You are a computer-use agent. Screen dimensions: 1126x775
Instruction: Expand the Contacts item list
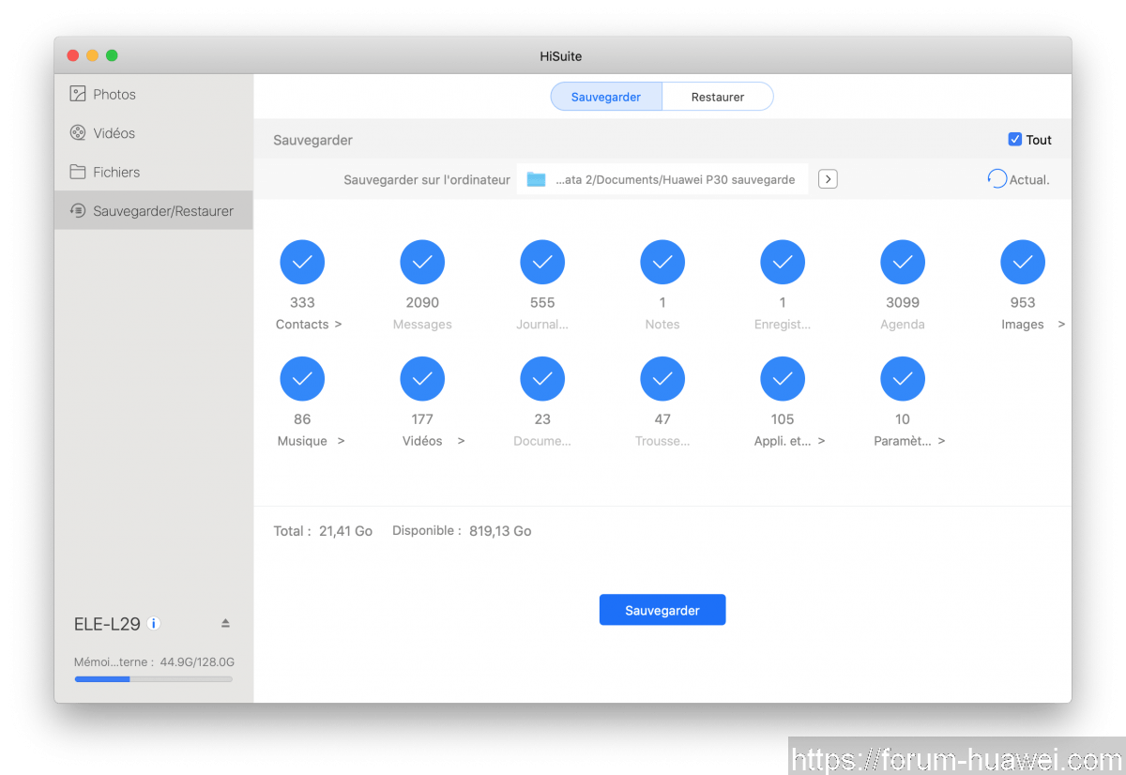coord(338,325)
